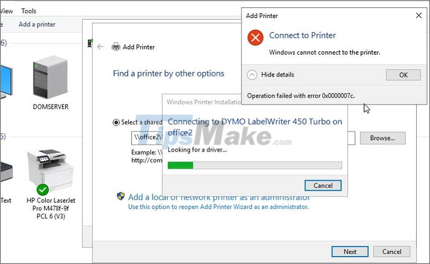Click the administrator shield icon
The height and width of the screenshot is (264, 430).
(x=120, y=196)
